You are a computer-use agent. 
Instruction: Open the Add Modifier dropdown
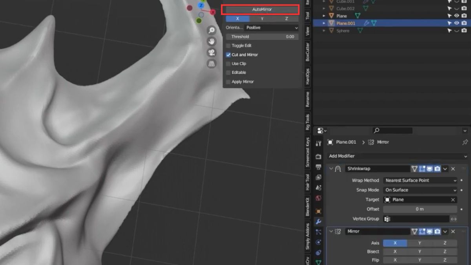398,156
